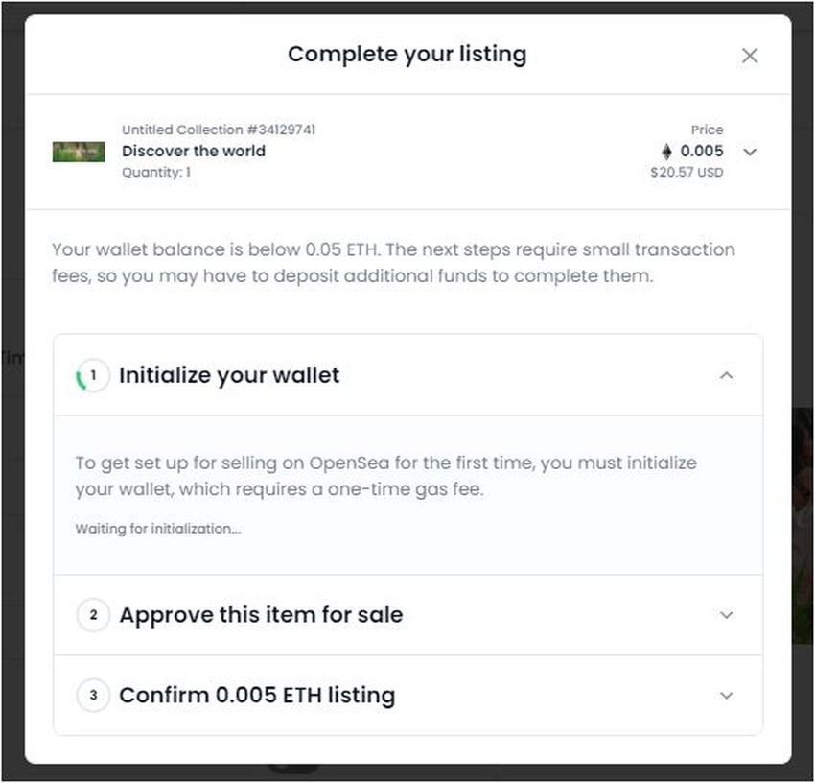Click the Waiting for initialization status text
This screenshot has height=783, width=815.
158,529
